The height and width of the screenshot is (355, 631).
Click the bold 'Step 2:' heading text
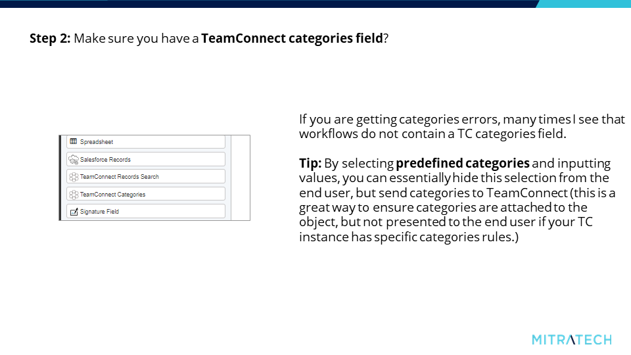click(x=50, y=38)
